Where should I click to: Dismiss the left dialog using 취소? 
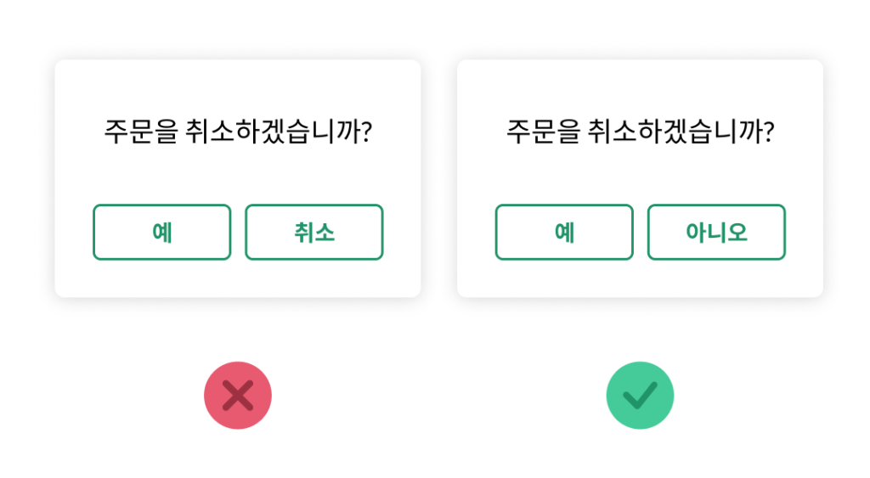(x=314, y=232)
